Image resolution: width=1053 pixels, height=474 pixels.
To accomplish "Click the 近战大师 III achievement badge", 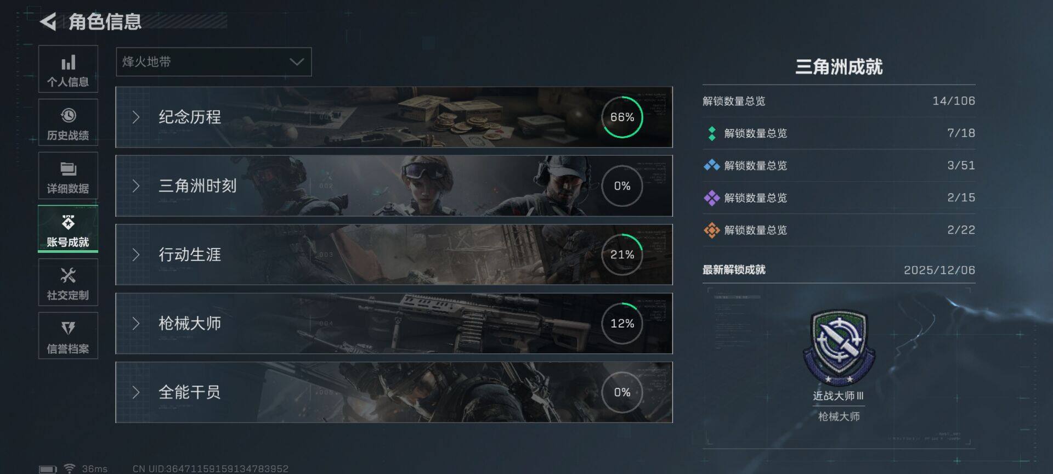I will [x=839, y=348].
